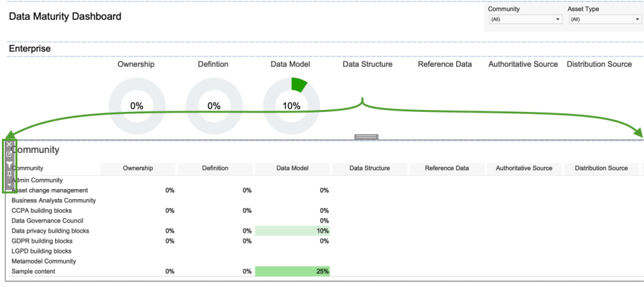Click the Ownership column header in table
Viewport: 644px width, 287px height.
point(138,168)
